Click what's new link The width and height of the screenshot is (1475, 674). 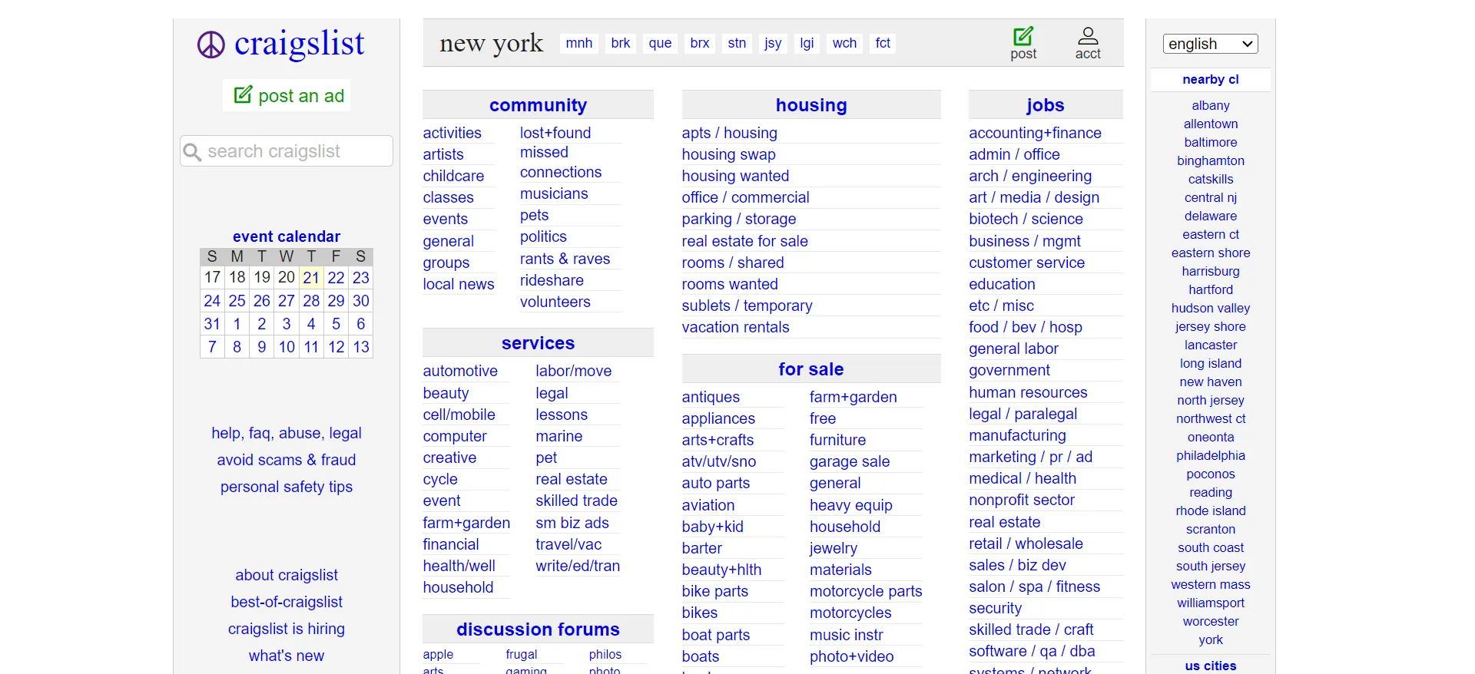pos(287,656)
